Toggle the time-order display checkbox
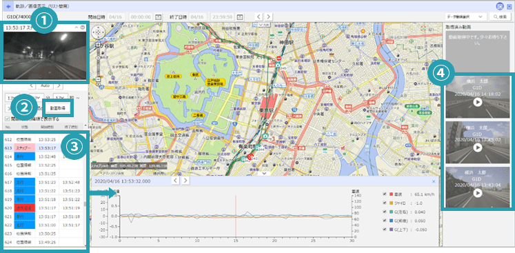The height and width of the screenshot is (253, 515). [8, 119]
